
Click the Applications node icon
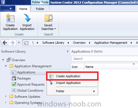point(14,72)
